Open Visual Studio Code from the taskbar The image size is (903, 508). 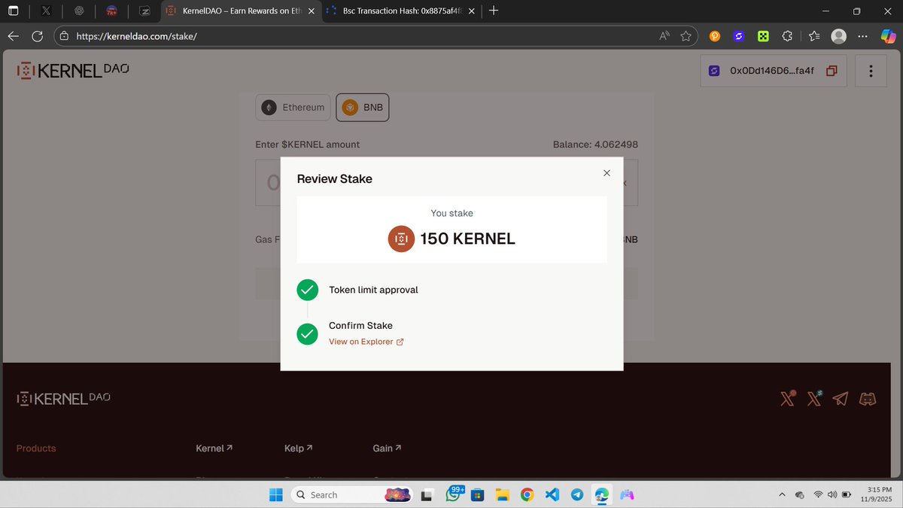click(552, 494)
